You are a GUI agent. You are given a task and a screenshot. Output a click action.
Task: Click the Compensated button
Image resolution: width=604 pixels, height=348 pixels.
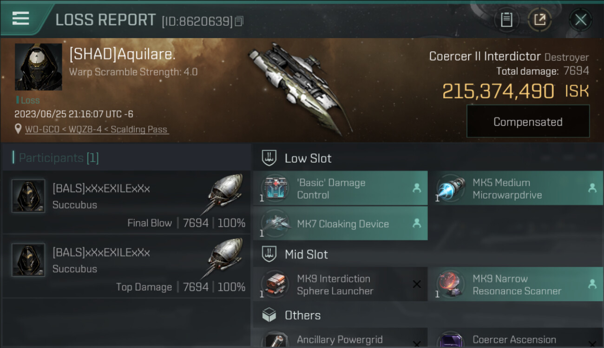pyautogui.click(x=528, y=122)
